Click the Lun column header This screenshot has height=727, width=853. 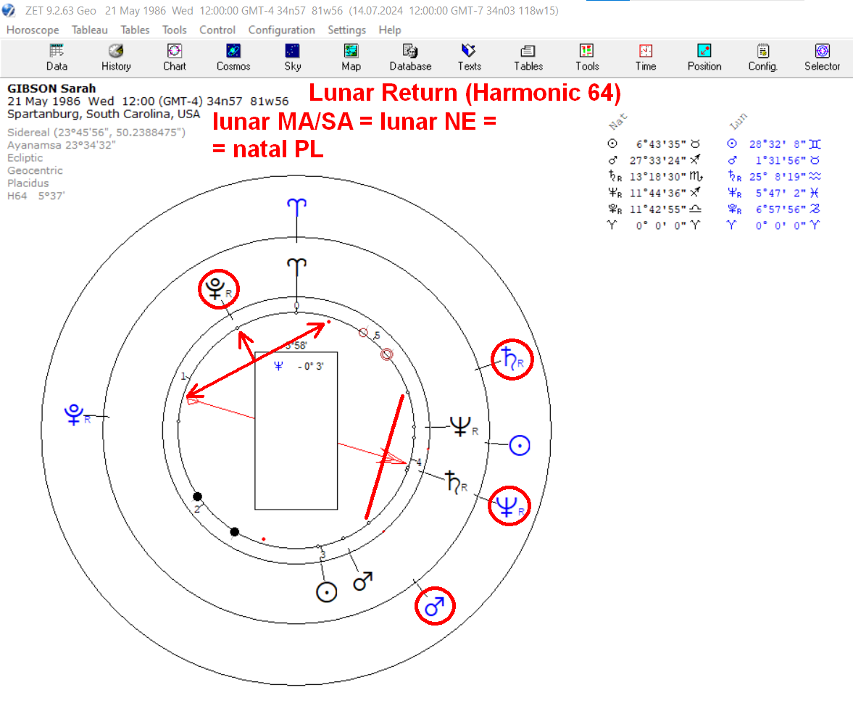pyautogui.click(x=738, y=121)
